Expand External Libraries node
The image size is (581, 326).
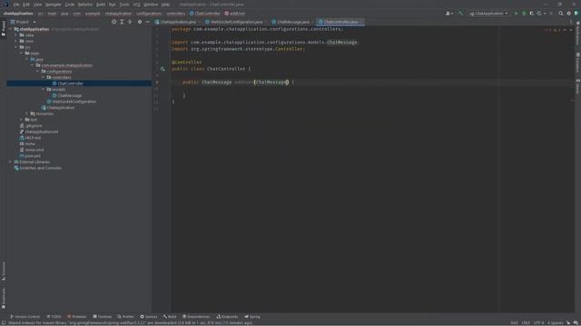pos(10,162)
